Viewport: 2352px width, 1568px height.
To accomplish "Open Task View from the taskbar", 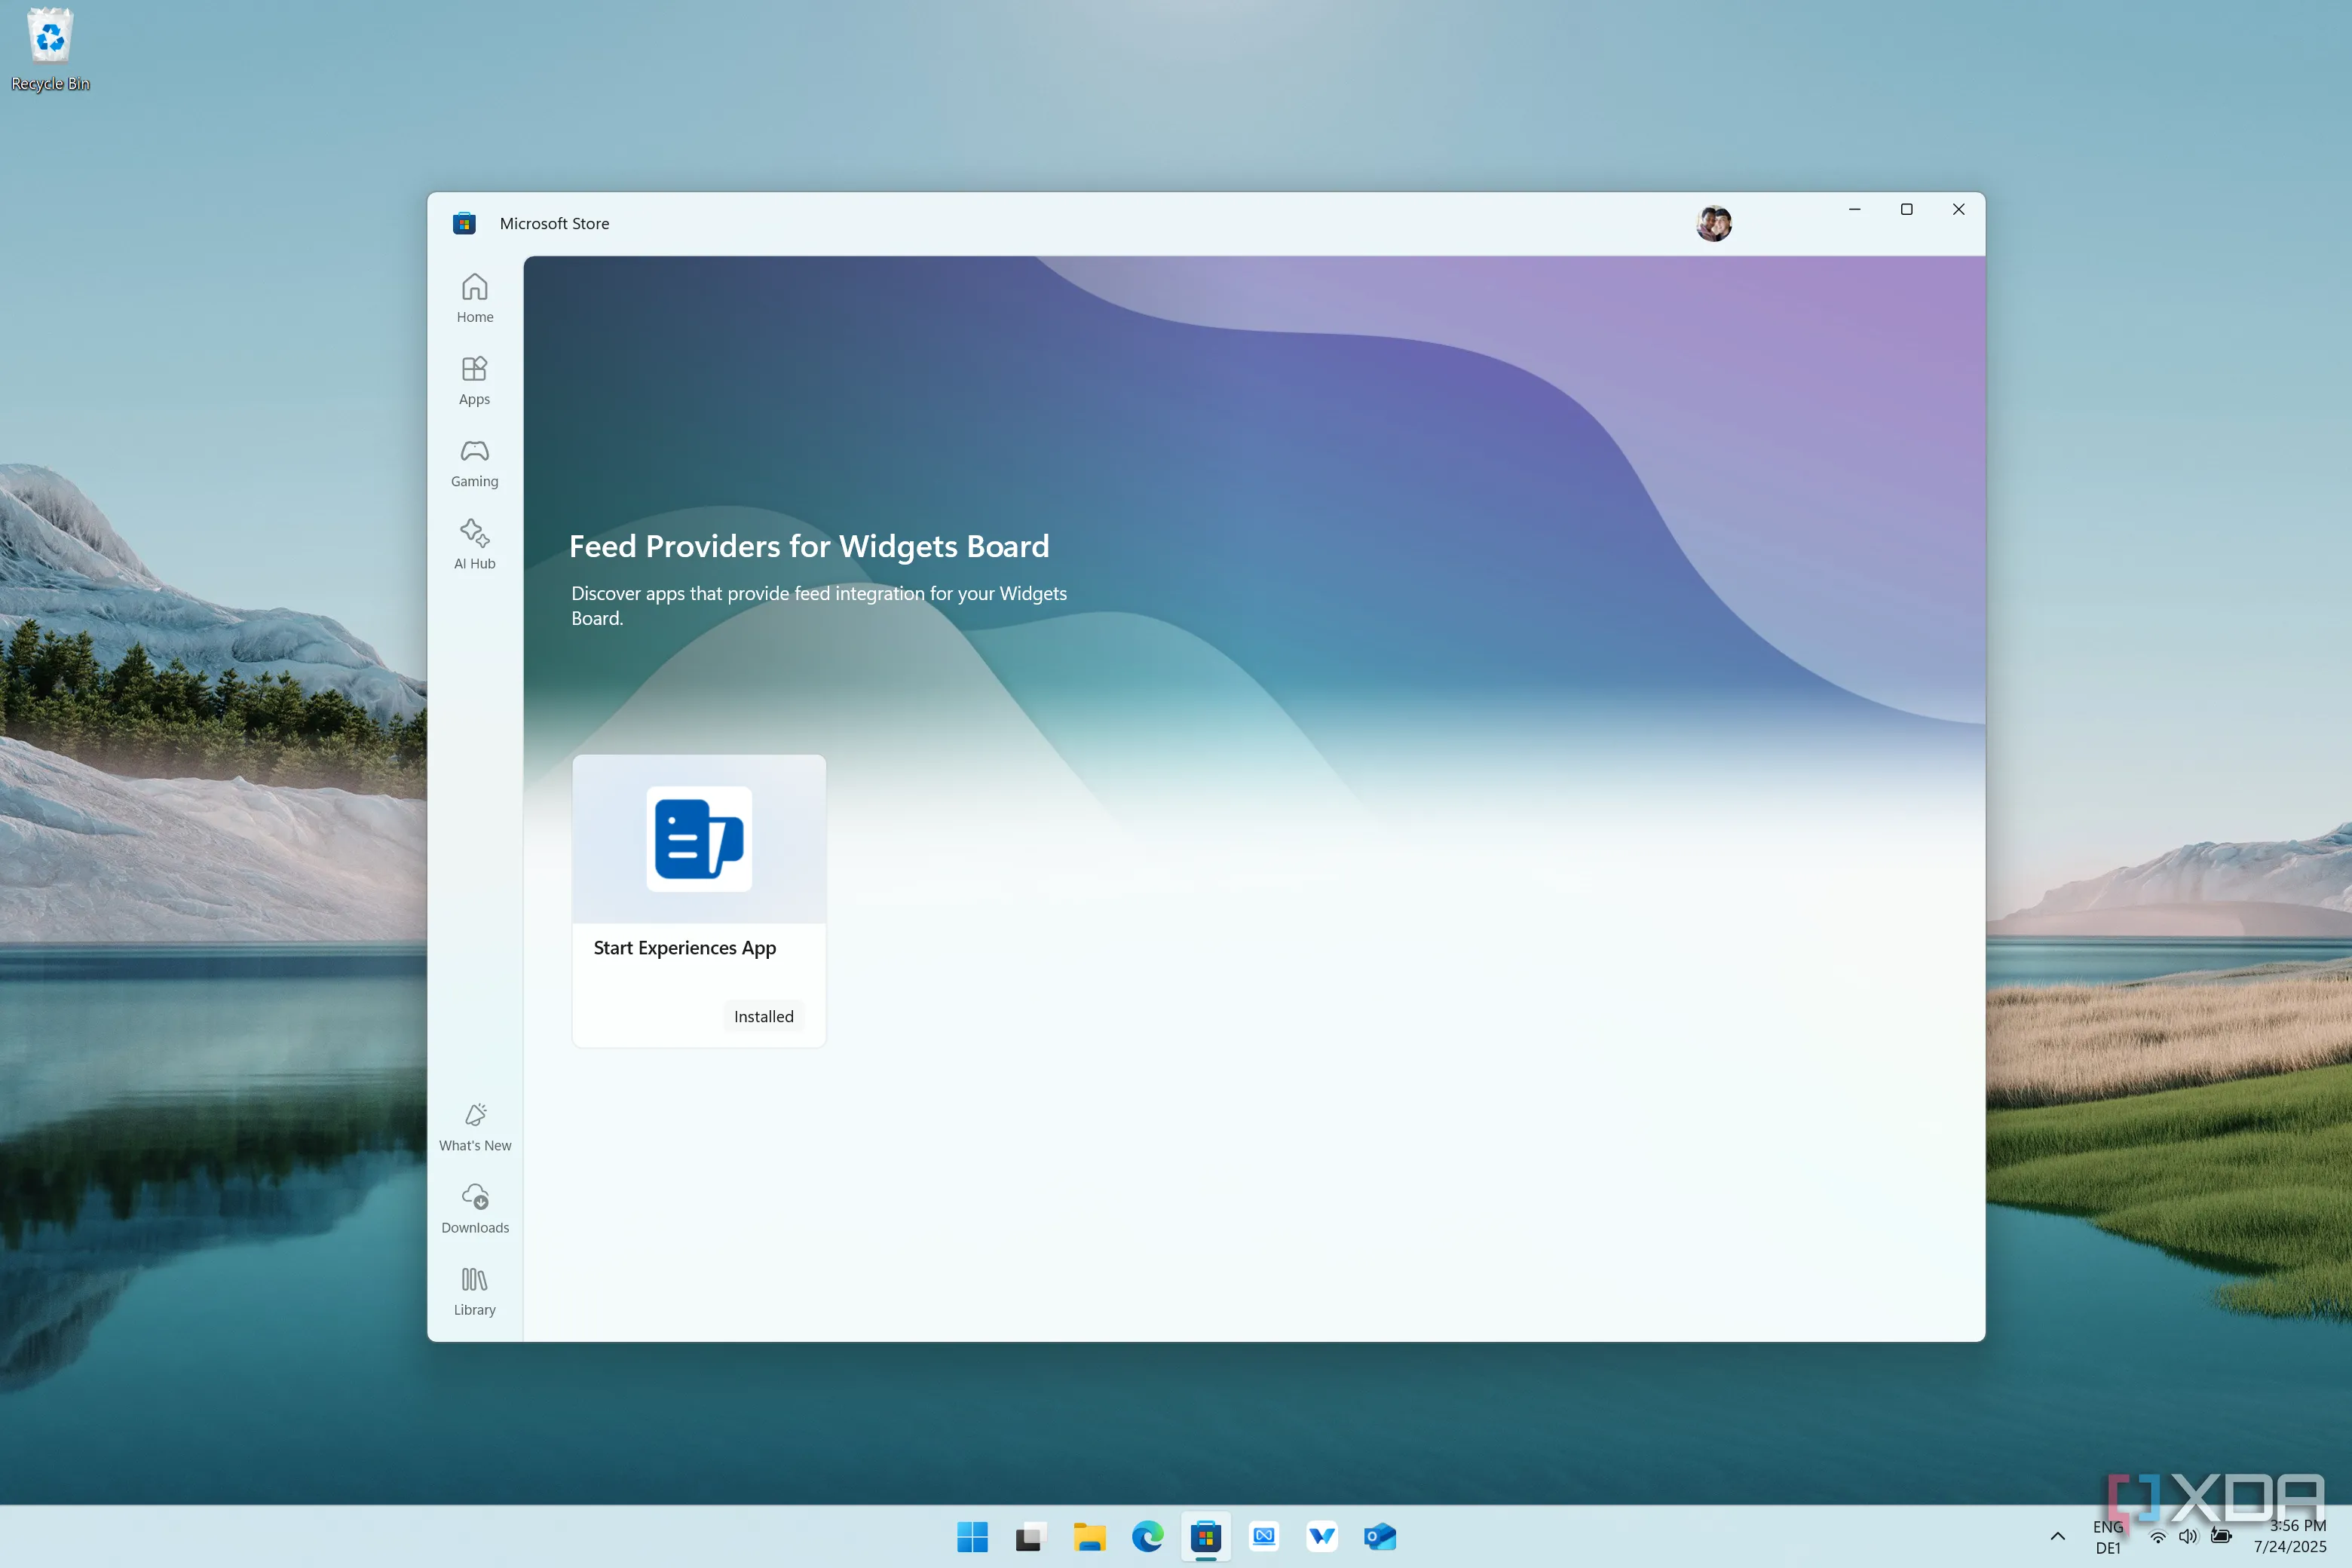I will click(x=1030, y=1537).
